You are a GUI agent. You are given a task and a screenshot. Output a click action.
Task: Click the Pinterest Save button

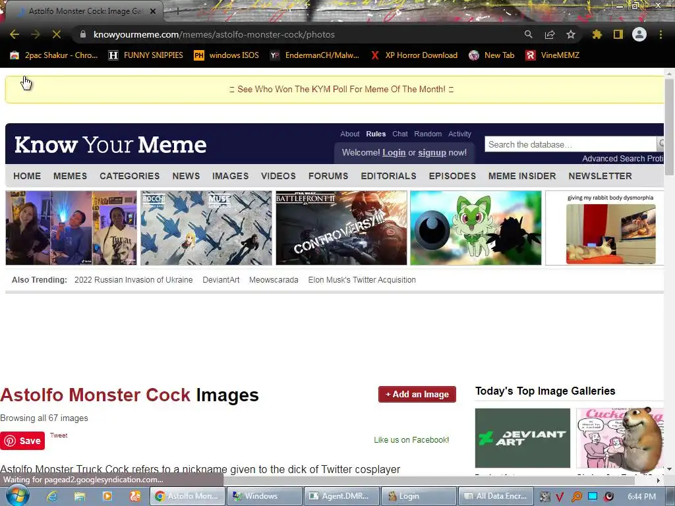(22, 441)
